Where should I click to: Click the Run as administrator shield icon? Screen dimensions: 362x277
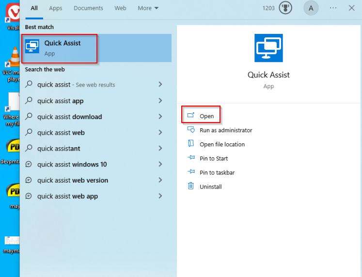click(191, 130)
